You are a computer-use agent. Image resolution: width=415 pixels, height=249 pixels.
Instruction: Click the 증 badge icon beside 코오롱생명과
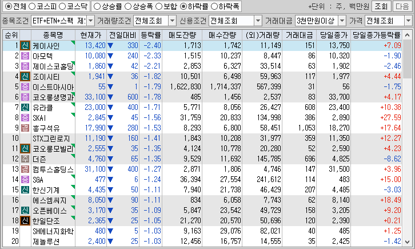click(25, 97)
